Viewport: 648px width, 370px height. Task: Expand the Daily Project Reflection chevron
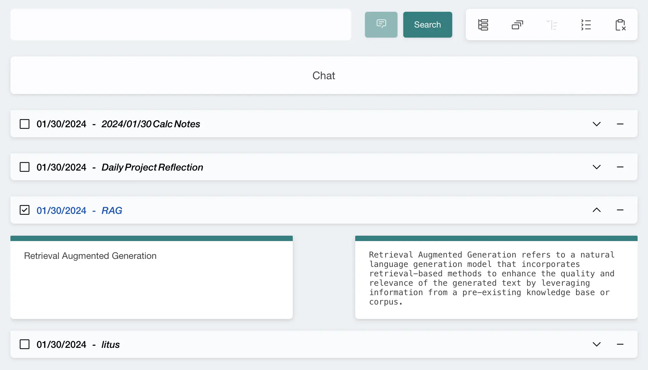[597, 167]
